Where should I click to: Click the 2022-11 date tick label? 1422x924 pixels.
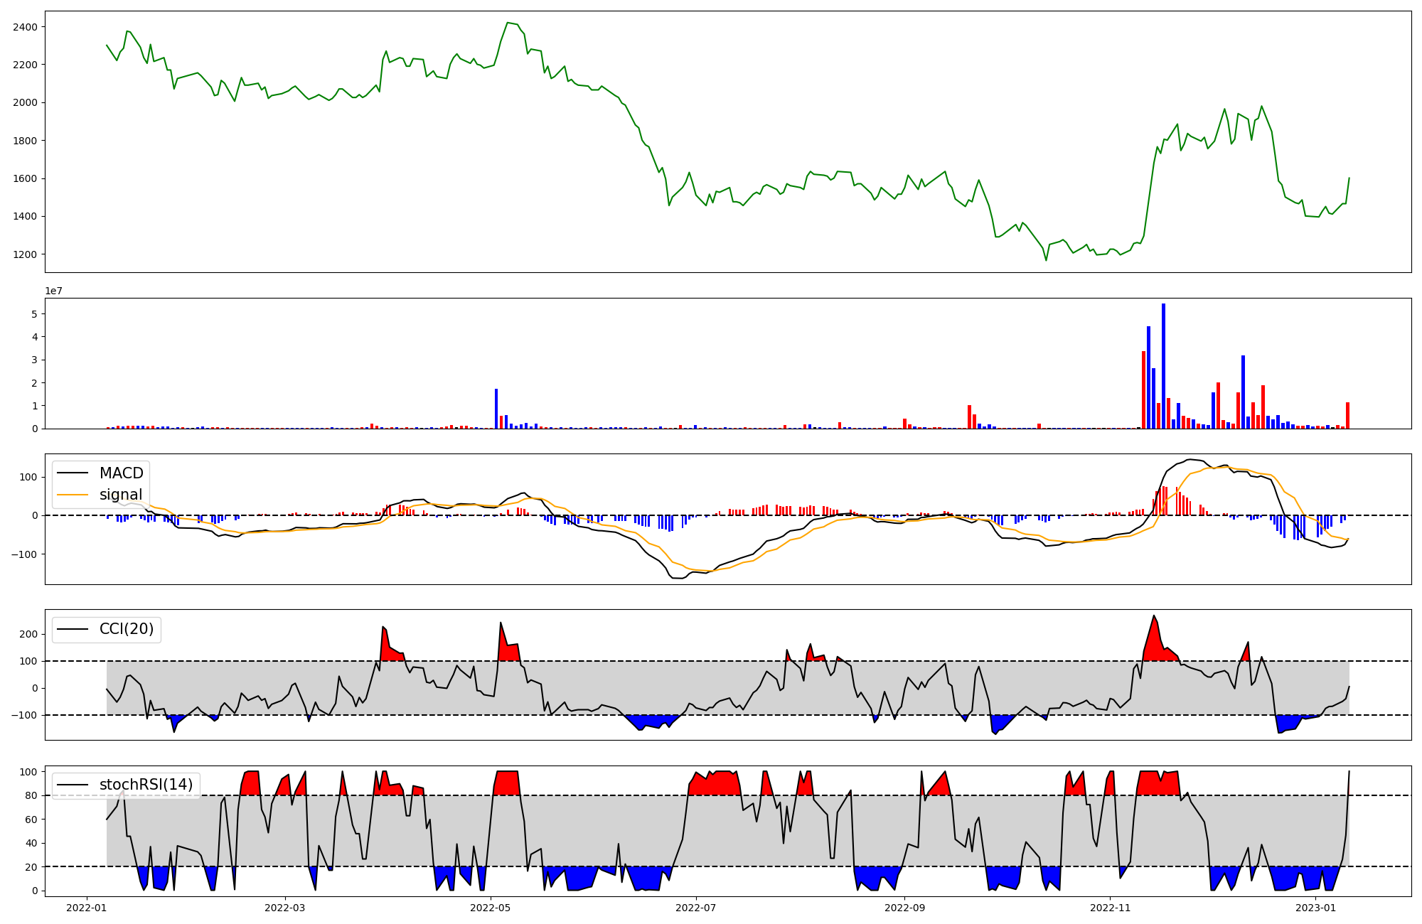click(1110, 908)
